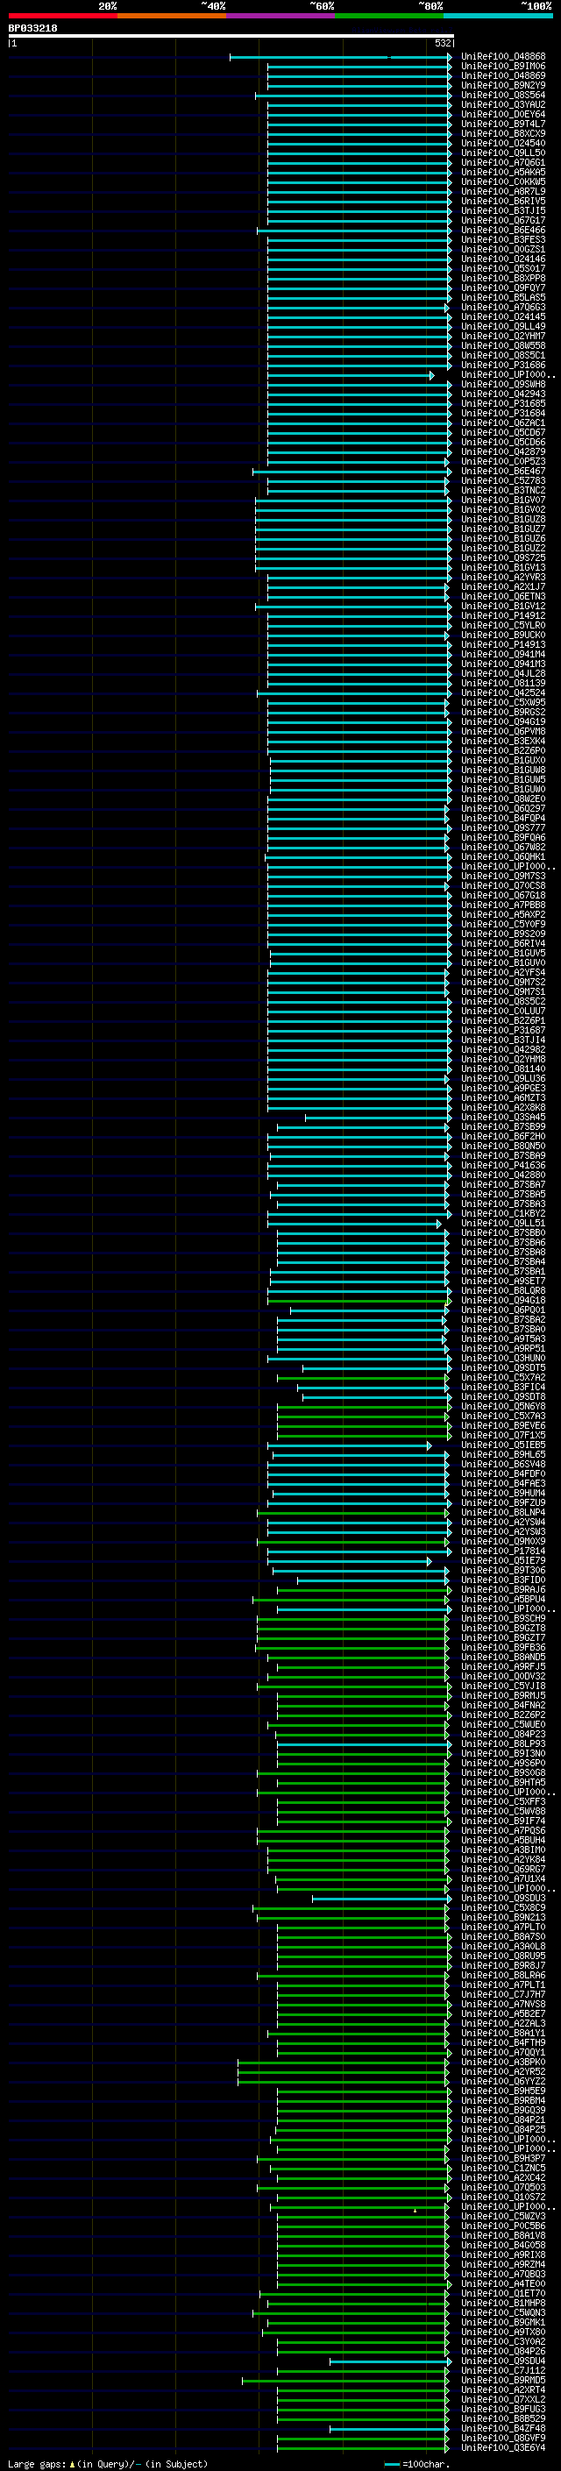Select the label UniRef100_C7J112
561x2471 pixels.
(x=503, y=2371)
